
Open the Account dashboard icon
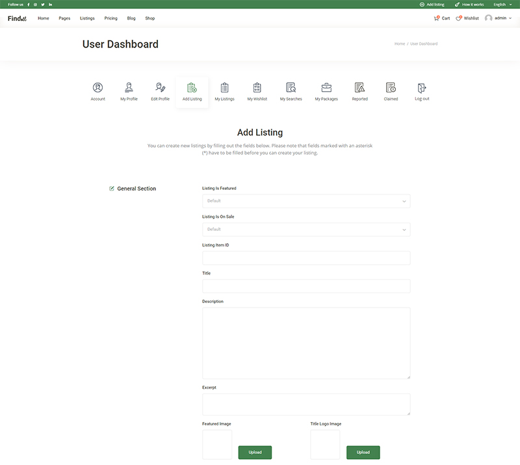pyautogui.click(x=97, y=88)
